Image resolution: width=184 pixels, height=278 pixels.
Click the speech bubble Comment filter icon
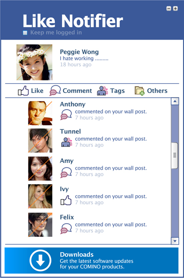click(55, 90)
